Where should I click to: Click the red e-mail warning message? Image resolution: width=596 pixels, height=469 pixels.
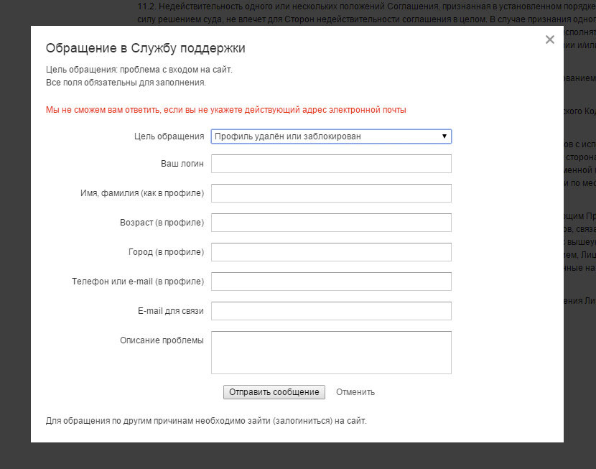[225, 110]
